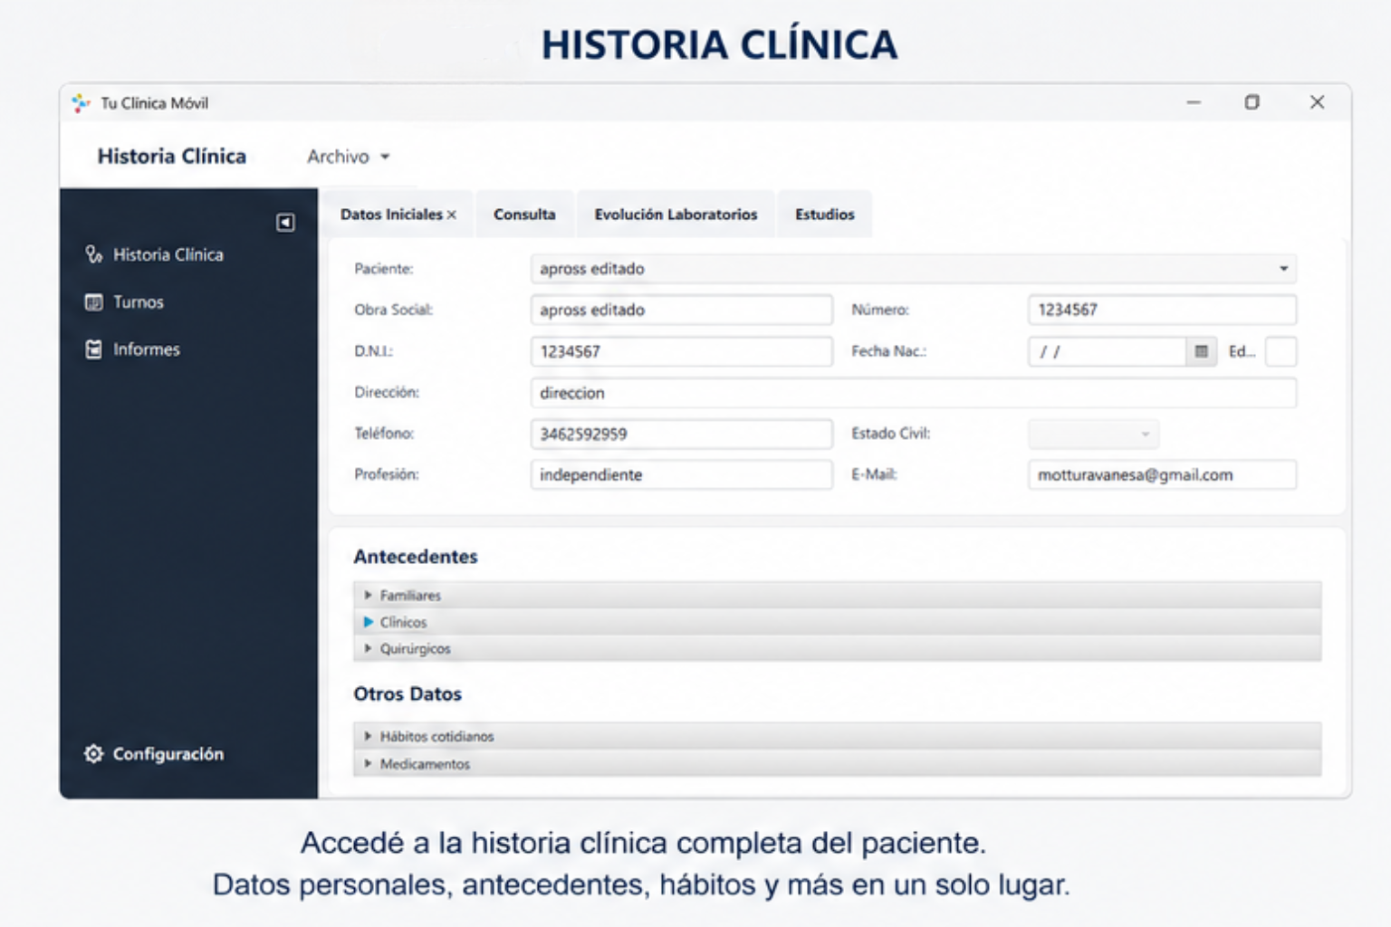The height and width of the screenshot is (927, 1391).
Task: Click the D.N.I. input field
Action: tap(681, 351)
